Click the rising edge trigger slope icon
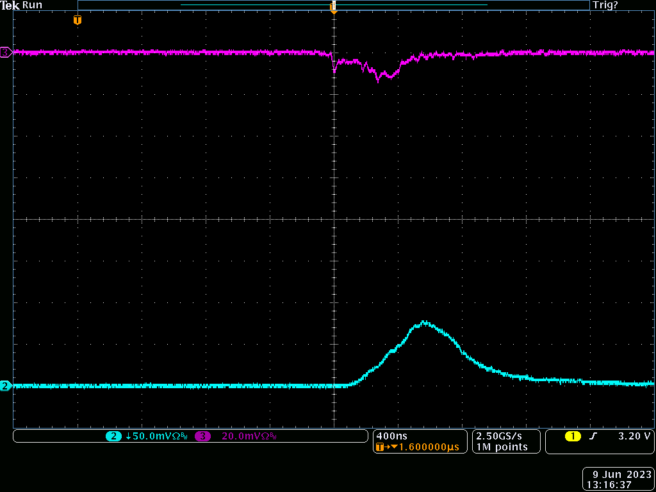The width and height of the screenshot is (656, 492). [x=593, y=436]
